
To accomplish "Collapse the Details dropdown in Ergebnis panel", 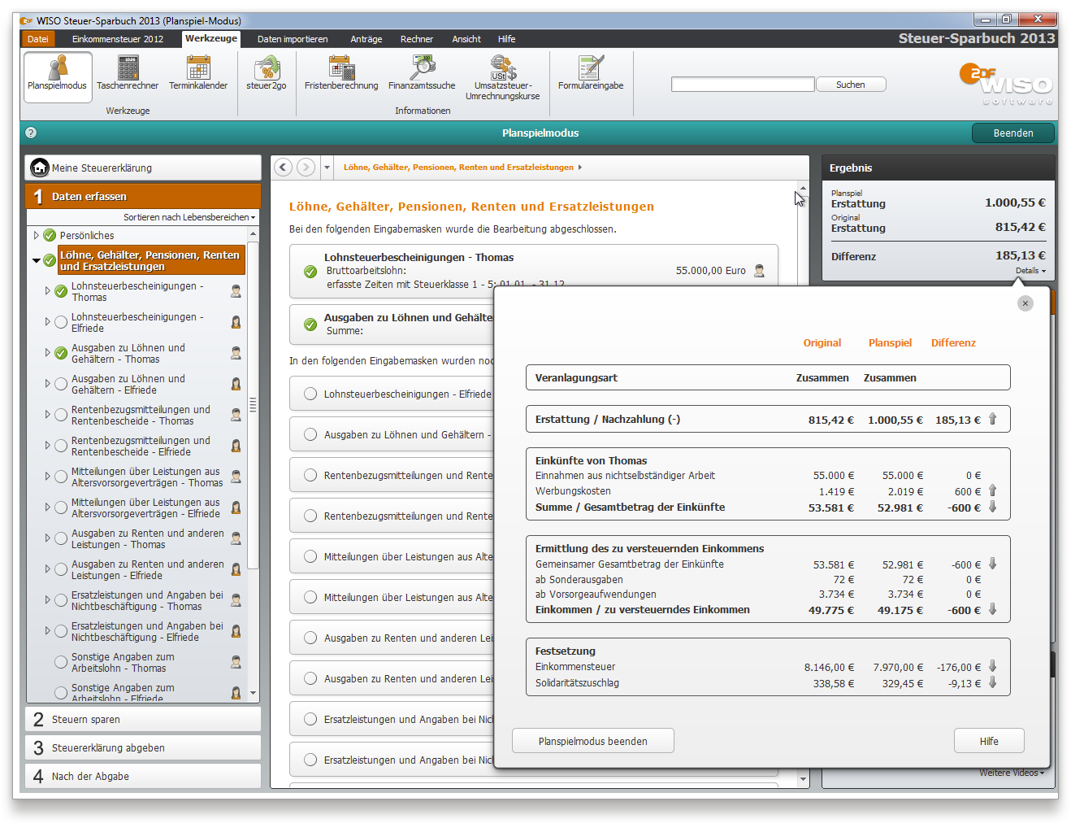I will 1030,271.
